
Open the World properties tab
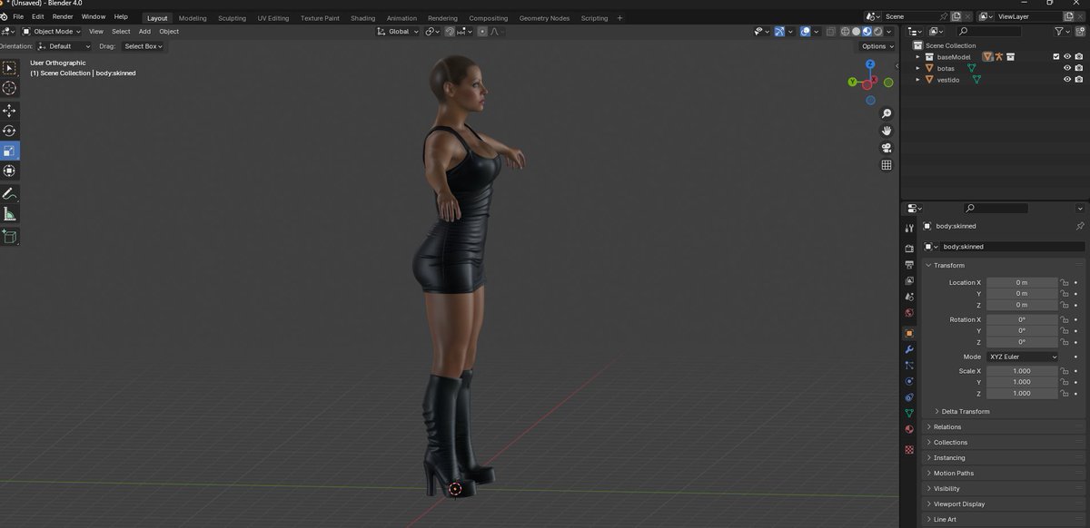(909, 313)
